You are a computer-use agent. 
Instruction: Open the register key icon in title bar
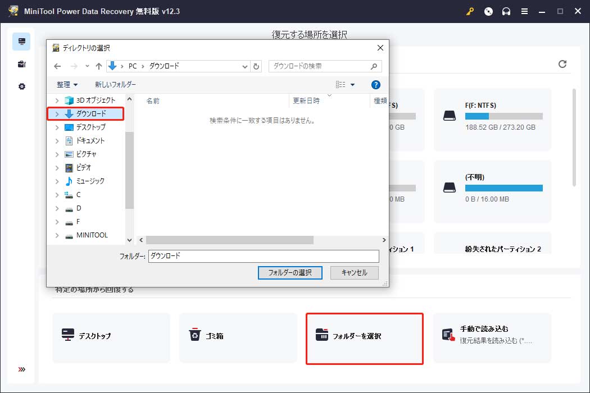(470, 11)
